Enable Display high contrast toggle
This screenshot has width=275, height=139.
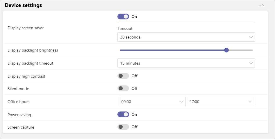(123, 76)
